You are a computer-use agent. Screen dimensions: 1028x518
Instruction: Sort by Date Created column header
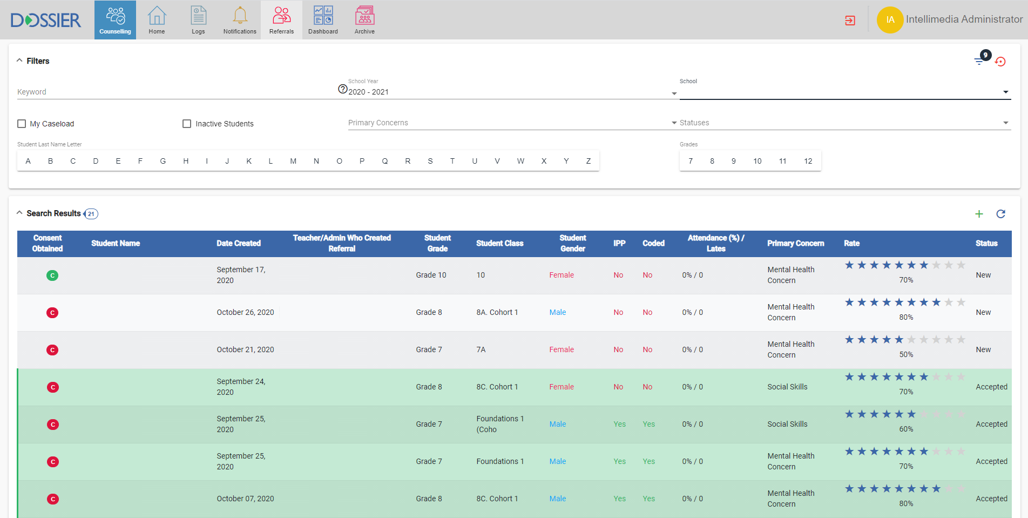[x=238, y=244]
